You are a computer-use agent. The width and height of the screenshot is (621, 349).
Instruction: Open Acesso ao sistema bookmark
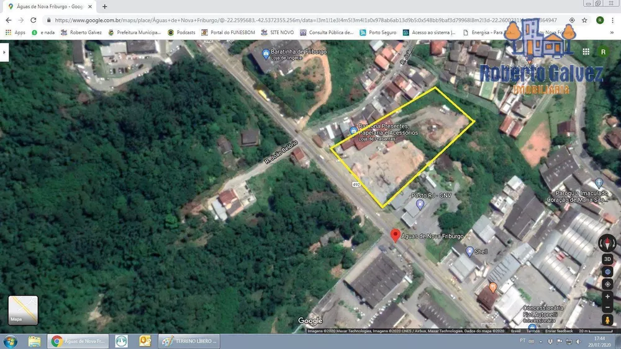(x=429, y=32)
